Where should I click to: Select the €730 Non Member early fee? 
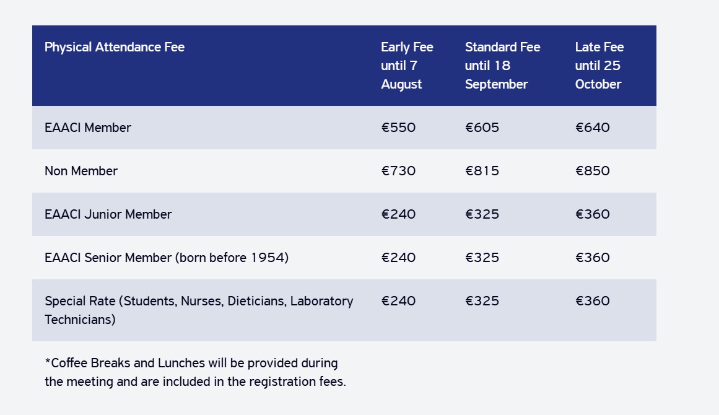coord(398,171)
